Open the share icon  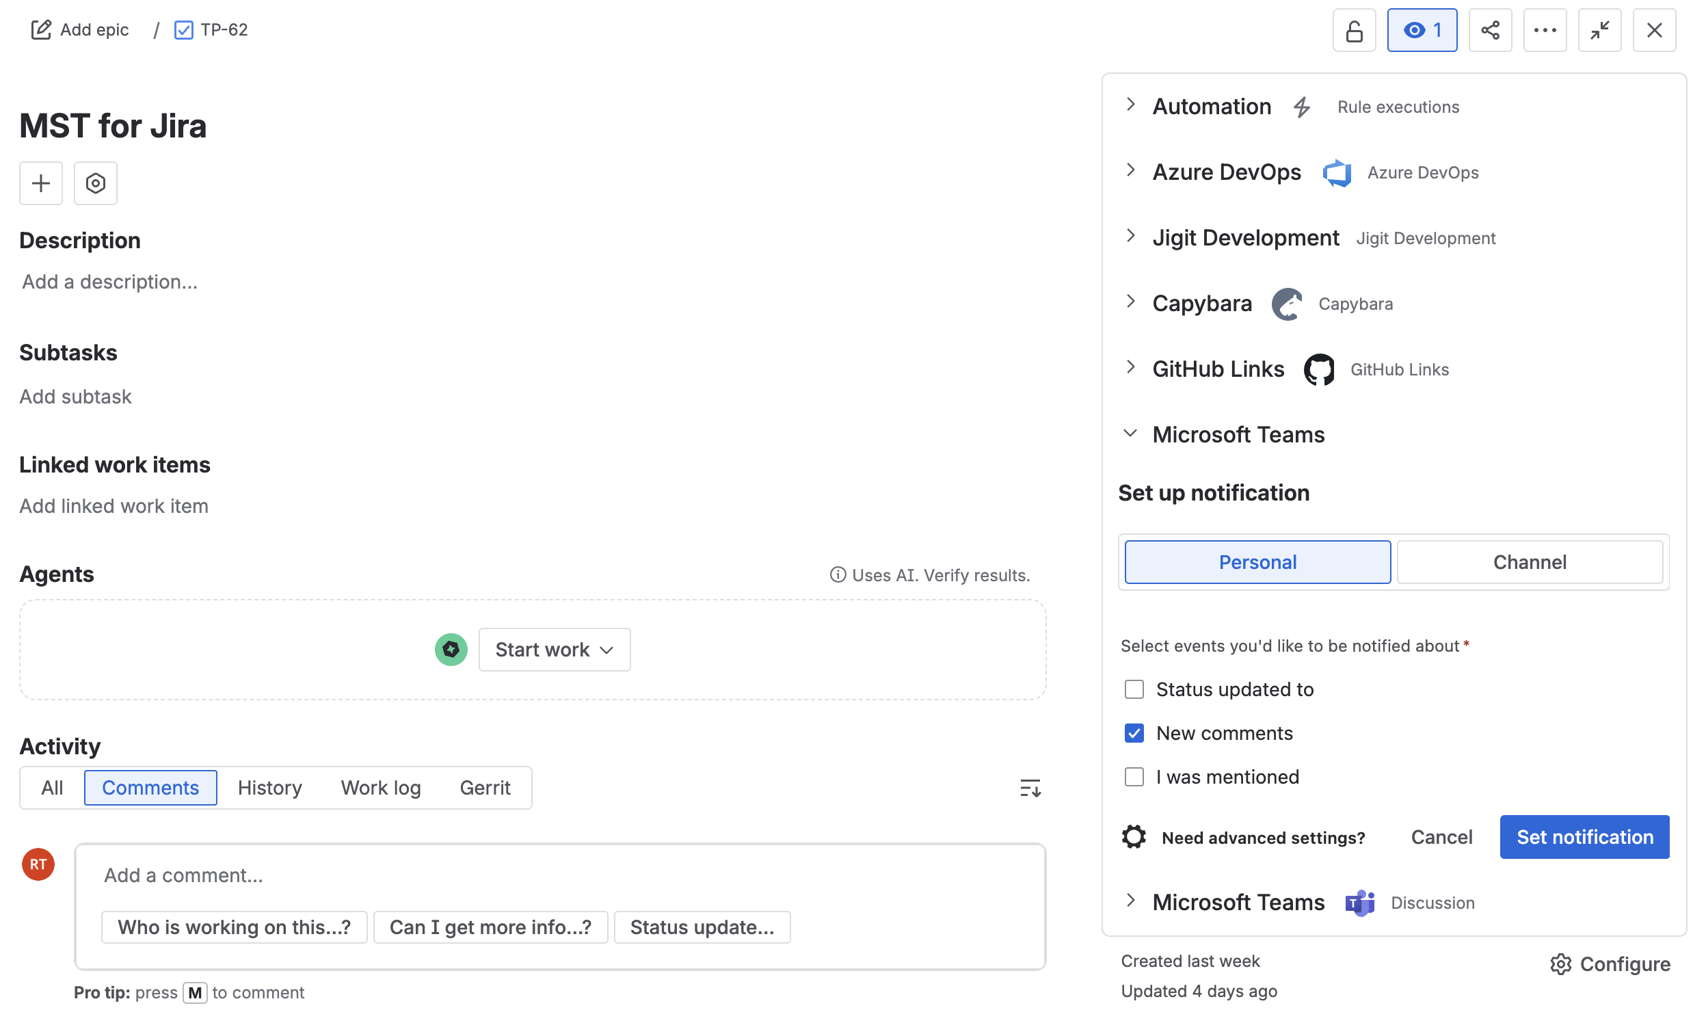pyautogui.click(x=1490, y=30)
